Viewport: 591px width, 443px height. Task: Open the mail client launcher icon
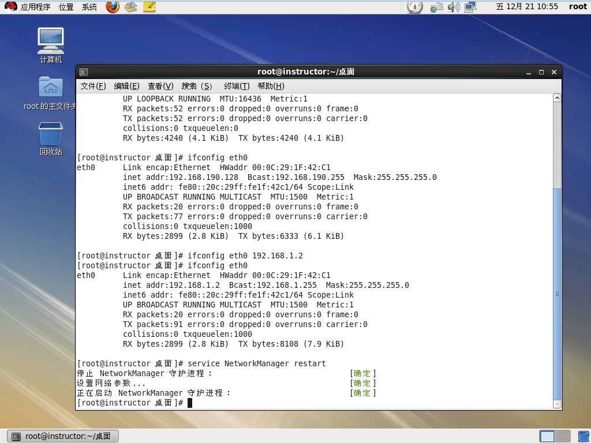tap(131, 6)
